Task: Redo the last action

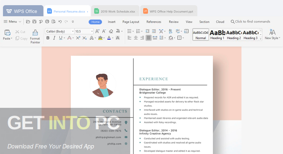Action: pyautogui.click(x=66, y=22)
